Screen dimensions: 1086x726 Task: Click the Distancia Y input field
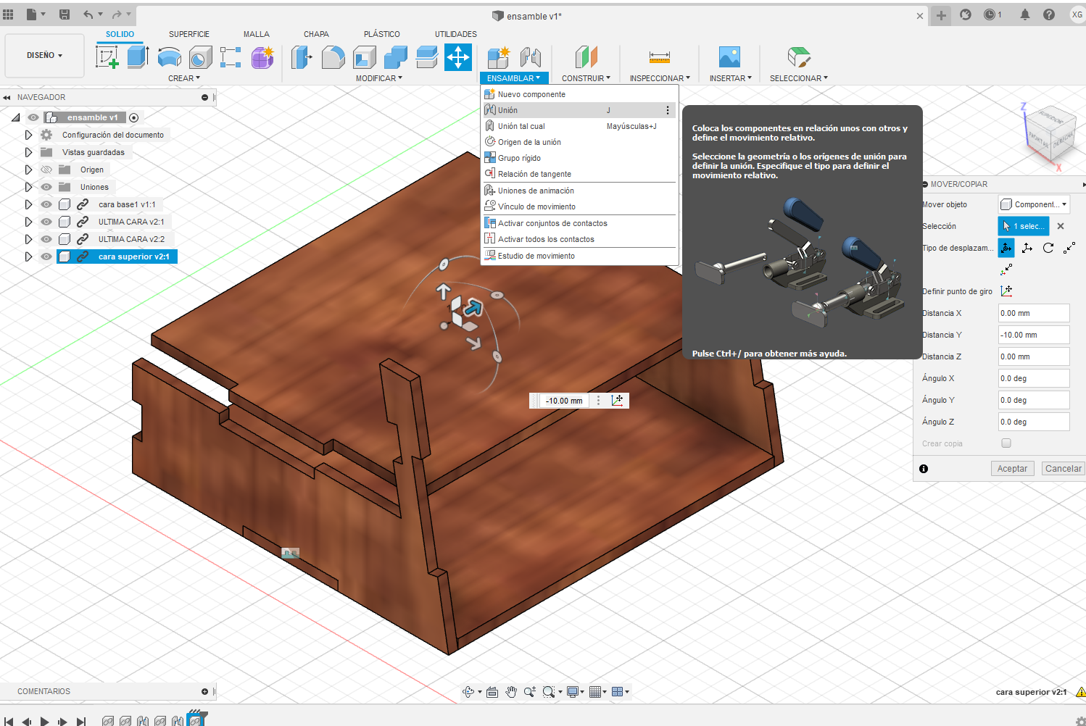point(1033,335)
